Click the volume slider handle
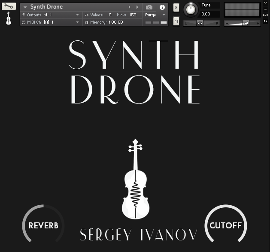This screenshot has width=270, height=252. tap(246, 23)
